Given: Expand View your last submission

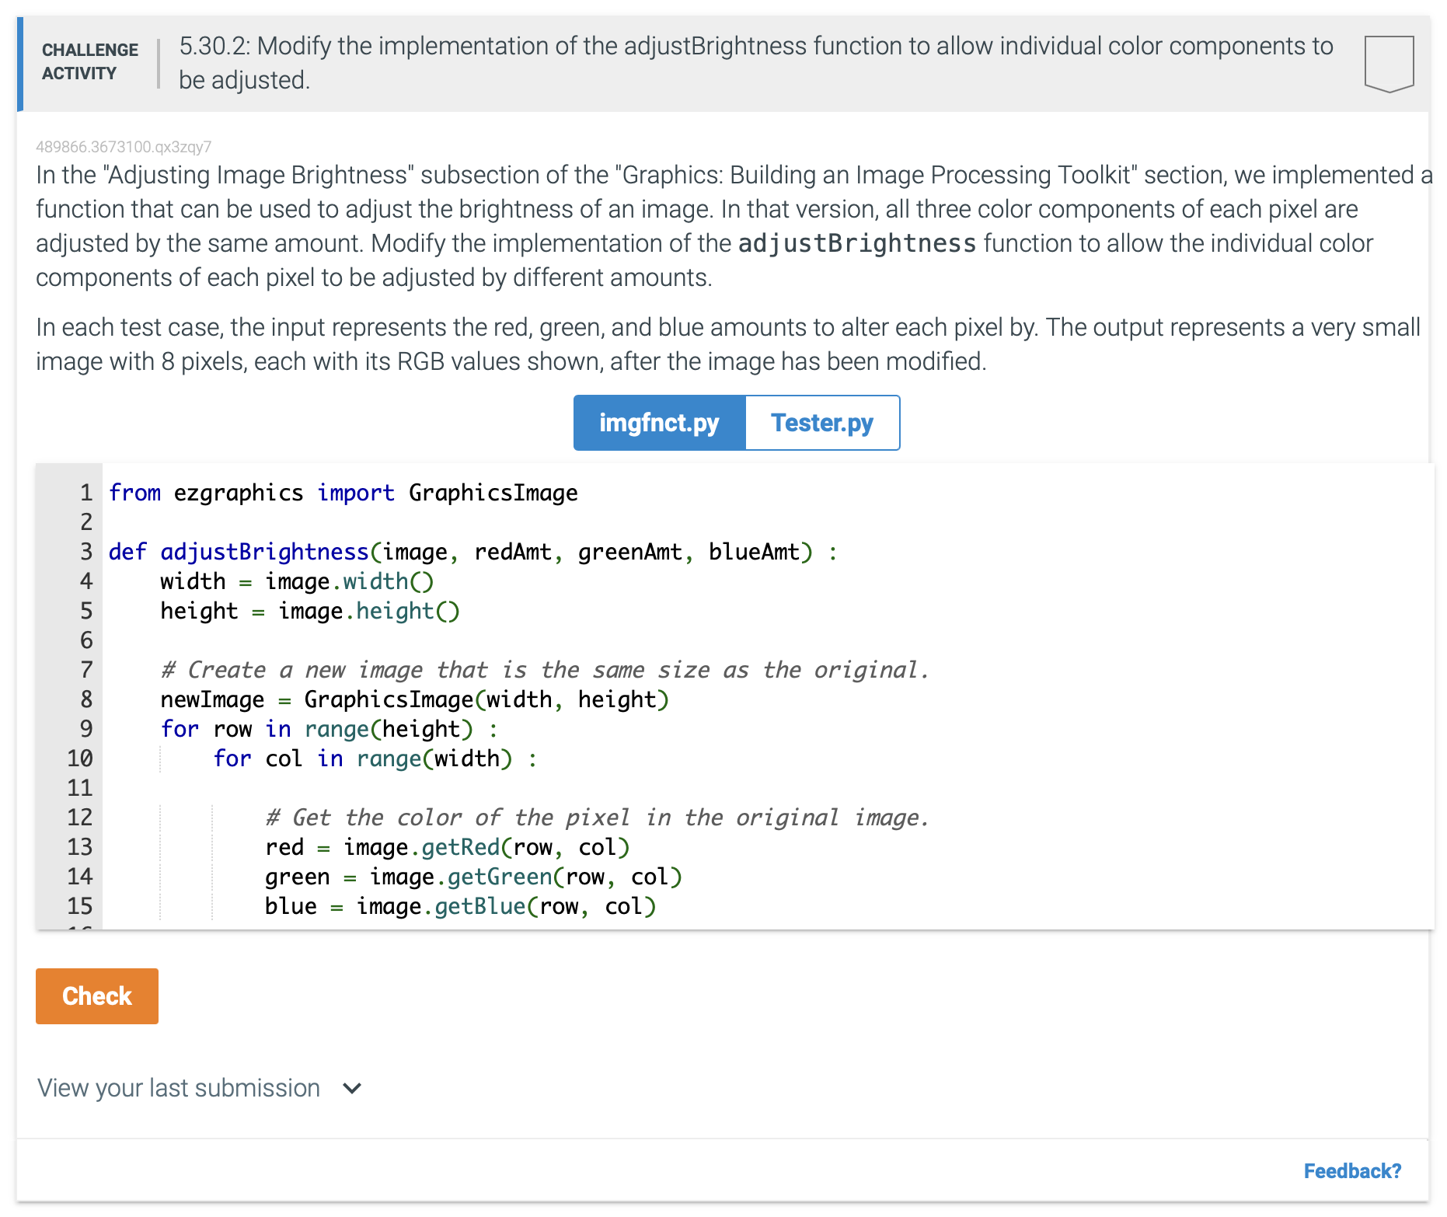Looking at the screenshot, I should pos(177,1088).
